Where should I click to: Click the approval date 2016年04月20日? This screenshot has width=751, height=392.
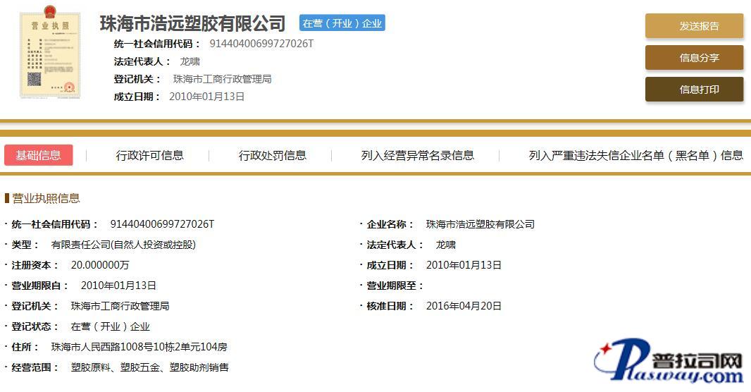point(464,306)
